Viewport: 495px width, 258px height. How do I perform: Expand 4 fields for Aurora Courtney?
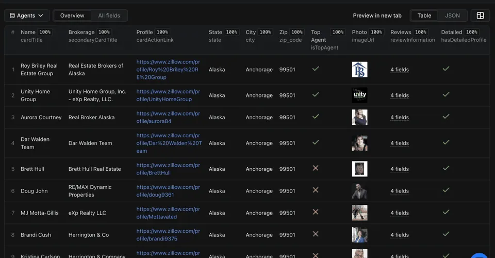coord(399,117)
